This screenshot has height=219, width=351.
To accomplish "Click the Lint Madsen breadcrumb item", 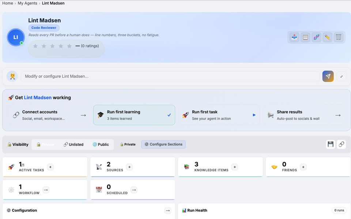I will [53, 3].
